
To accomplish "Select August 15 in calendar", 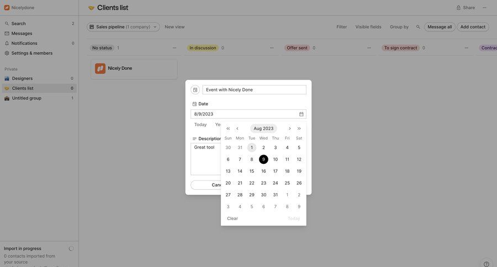I will (x=252, y=171).
